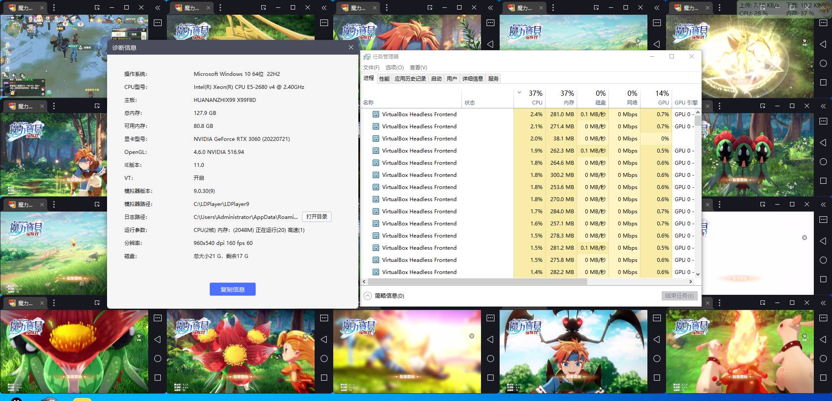832x401 pixels.
Task: Click recent-apps square beside the green plant monster emulator
Action: 158,378
